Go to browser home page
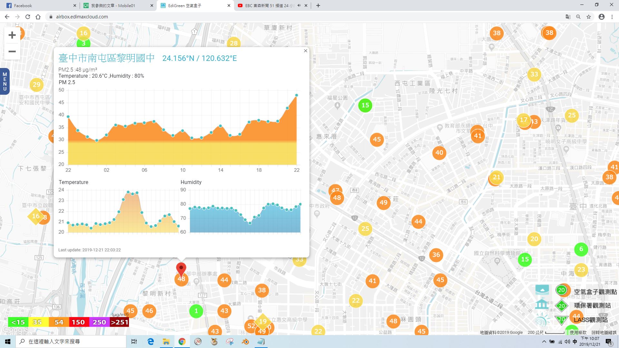The image size is (619, 348). coord(38,17)
